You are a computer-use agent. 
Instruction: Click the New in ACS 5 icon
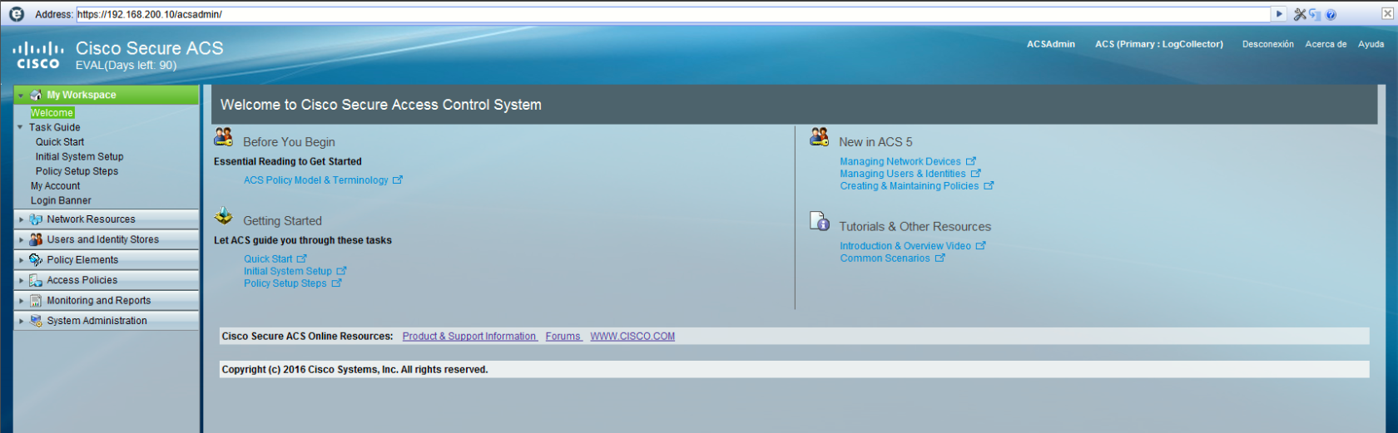(x=820, y=137)
